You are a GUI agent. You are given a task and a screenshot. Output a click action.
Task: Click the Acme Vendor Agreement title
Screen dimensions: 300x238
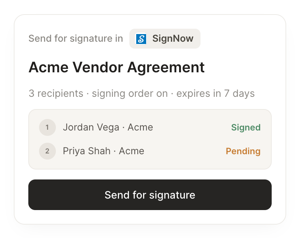click(116, 67)
